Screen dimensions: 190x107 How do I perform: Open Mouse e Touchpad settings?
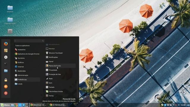pos(61,53)
